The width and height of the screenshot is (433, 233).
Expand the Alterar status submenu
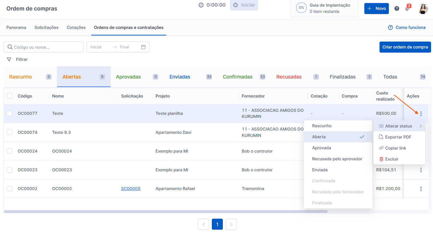click(399, 126)
